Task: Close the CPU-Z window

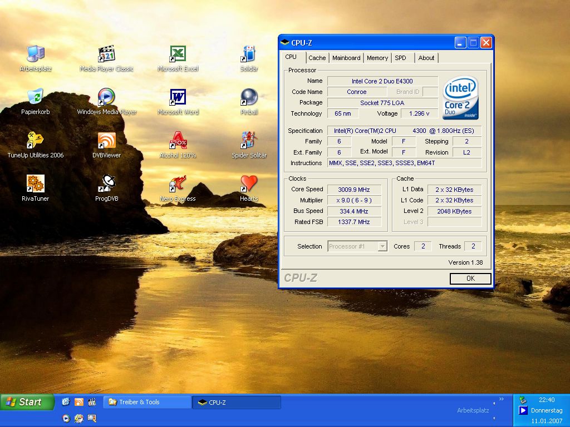Action: [486, 43]
